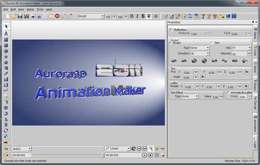Stop the animation playback
Viewport: 260px width, 165px height.
click(150, 155)
